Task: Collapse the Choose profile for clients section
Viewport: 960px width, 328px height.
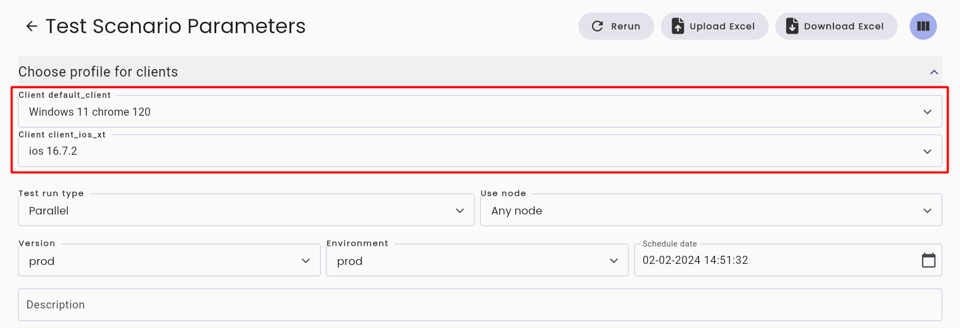Action: coord(934,72)
